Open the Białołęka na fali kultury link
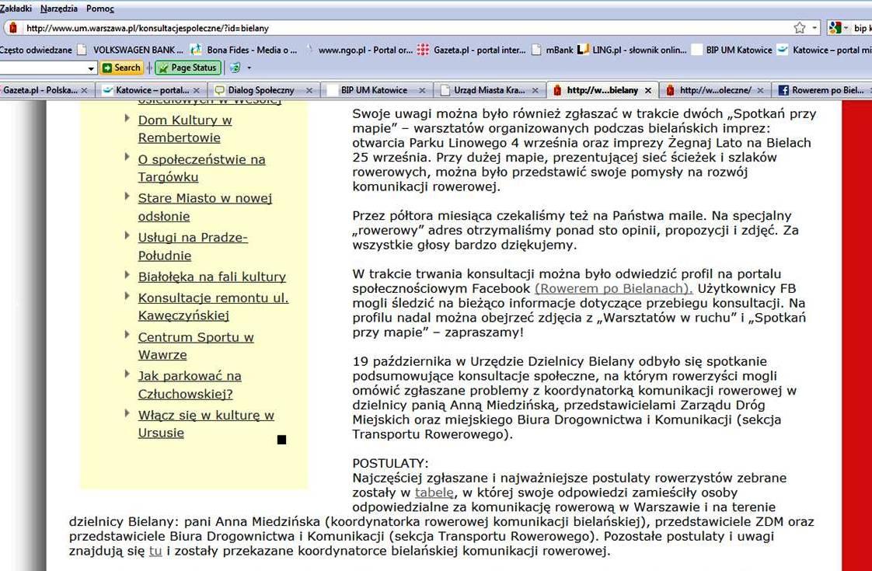 (212, 277)
